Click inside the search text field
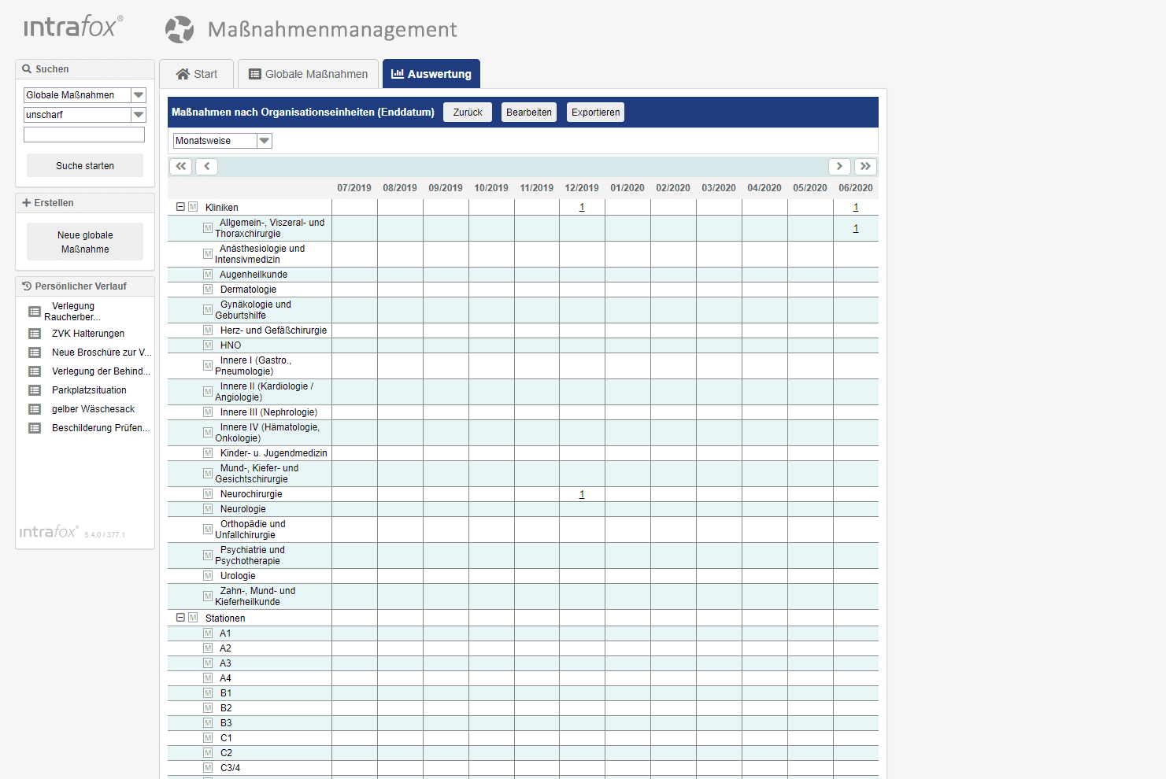Screen dimensions: 1166x779 click(x=83, y=134)
